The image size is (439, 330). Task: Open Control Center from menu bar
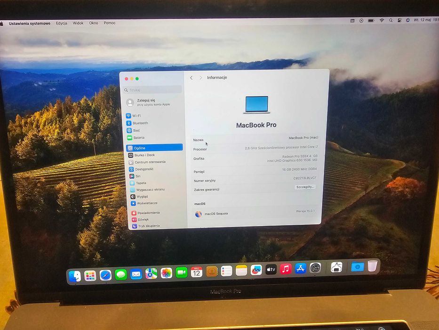399,20
